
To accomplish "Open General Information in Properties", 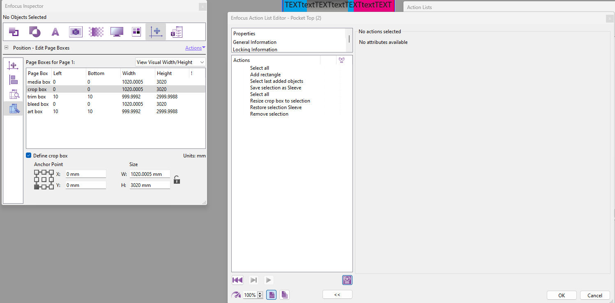I will 255,42.
